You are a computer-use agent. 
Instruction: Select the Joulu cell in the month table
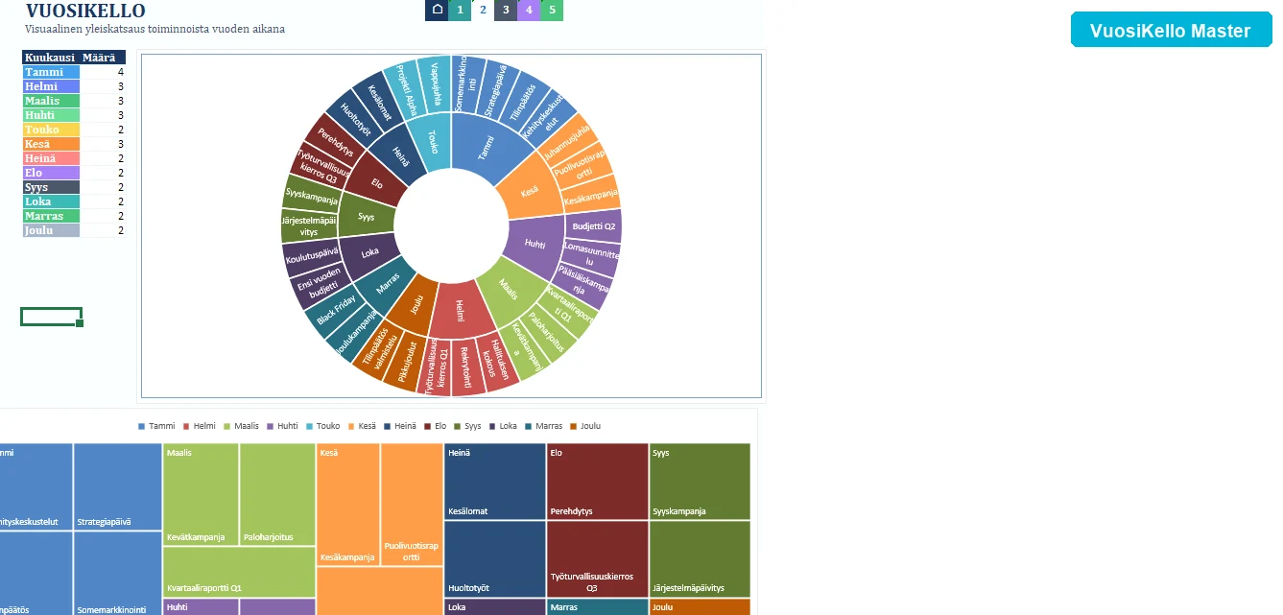click(x=51, y=230)
